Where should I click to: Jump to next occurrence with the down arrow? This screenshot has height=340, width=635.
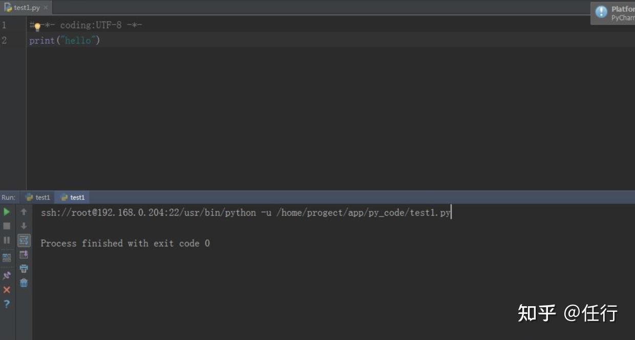tap(24, 226)
